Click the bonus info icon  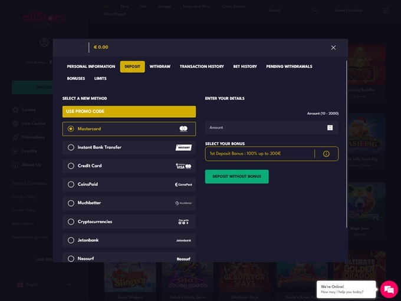326,154
